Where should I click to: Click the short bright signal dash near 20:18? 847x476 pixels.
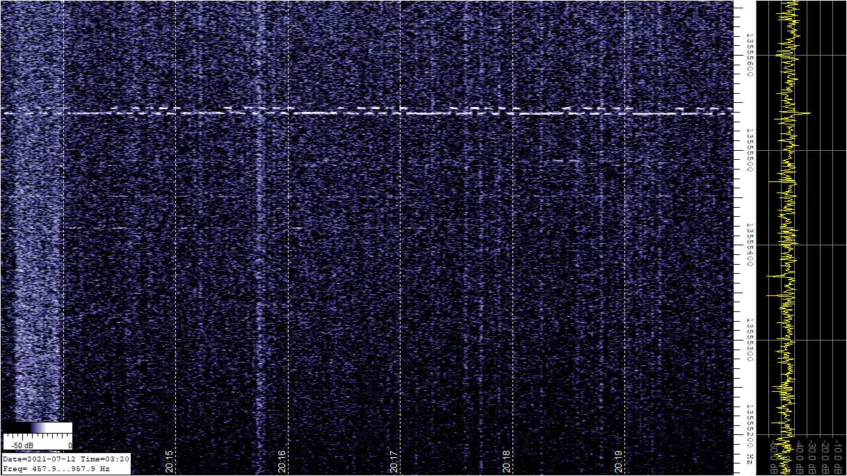coord(566,161)
